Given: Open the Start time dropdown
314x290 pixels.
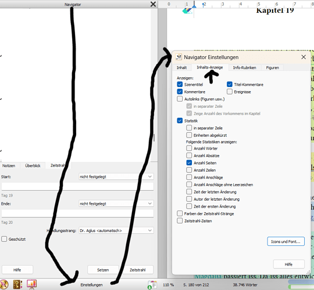Looking at the screenshot, I should 116,176.
